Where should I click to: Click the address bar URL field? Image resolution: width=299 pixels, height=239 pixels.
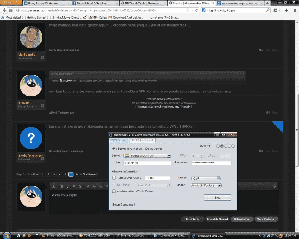(101, 10)
